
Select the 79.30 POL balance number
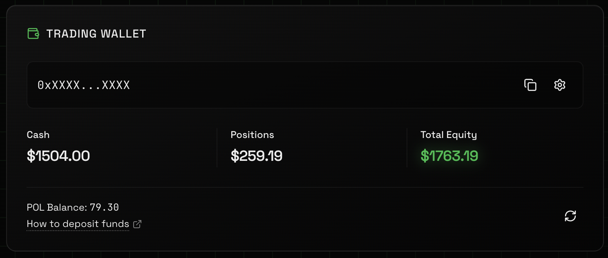(x=104, y=207)
